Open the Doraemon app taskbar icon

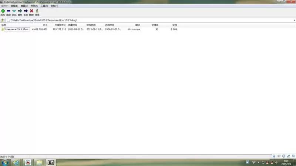pyautogui.click(x=28, y=162)
